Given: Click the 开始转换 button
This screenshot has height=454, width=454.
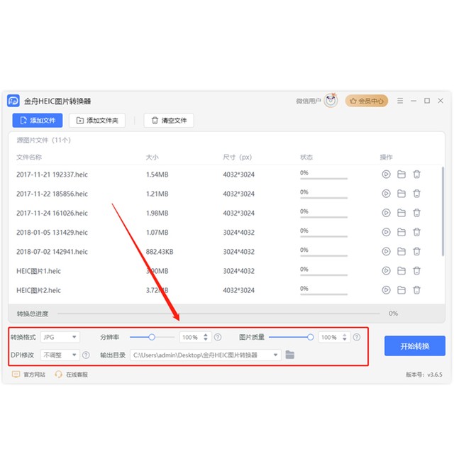Looking at the screenshot, I should [414, 345].
